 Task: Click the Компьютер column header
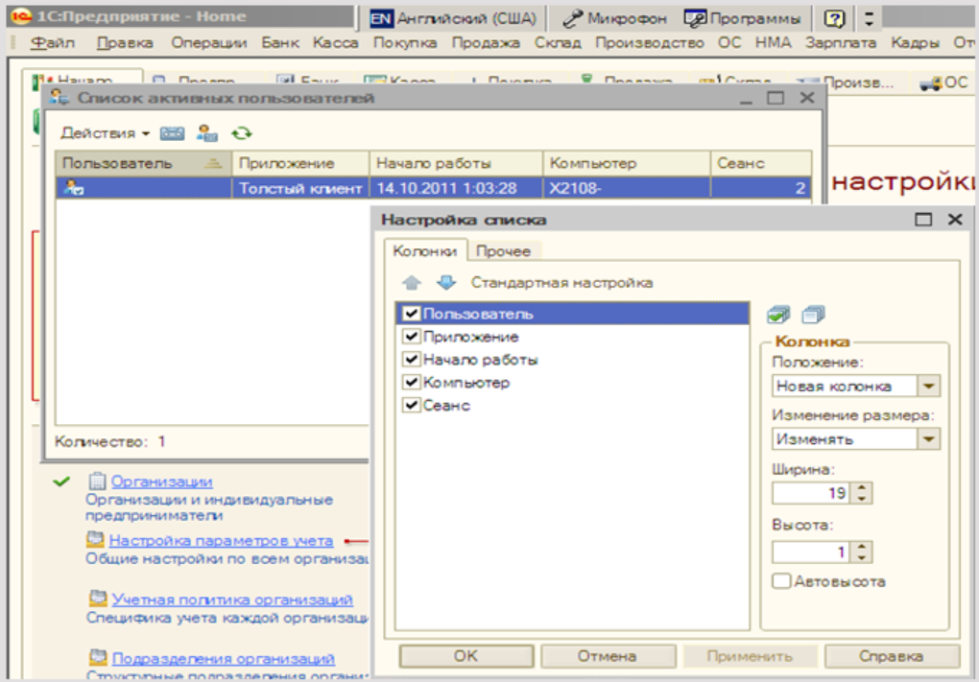tap(626, 163)
